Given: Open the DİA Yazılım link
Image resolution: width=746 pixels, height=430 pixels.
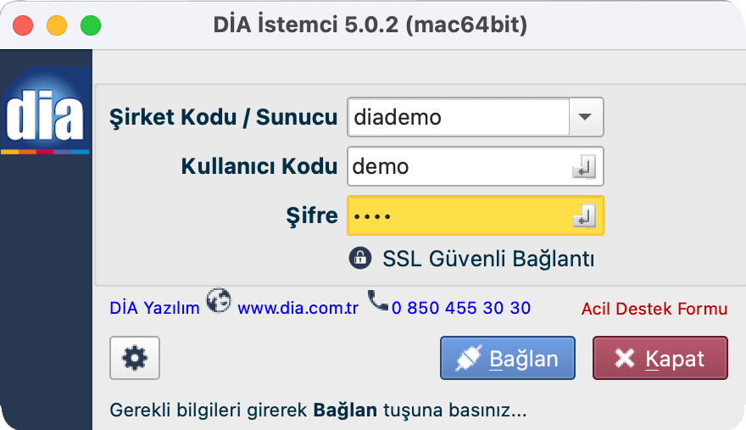Looking at the screenshot, I should (154, 308).
